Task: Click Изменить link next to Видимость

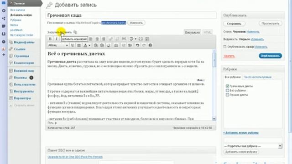Action: pos(257,39)
